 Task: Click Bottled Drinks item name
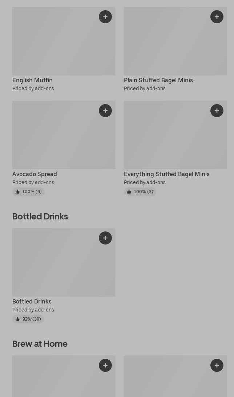[x=32, y=301]
